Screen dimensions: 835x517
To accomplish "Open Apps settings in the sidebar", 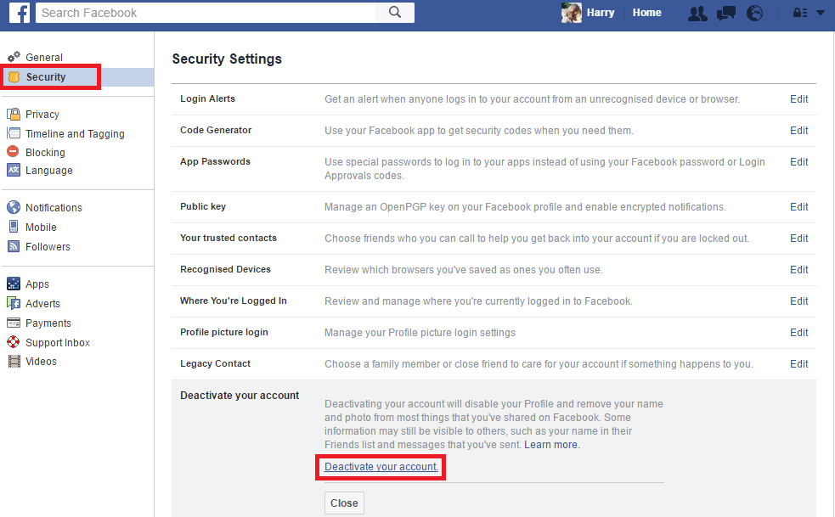I will [x=36, y=284].
